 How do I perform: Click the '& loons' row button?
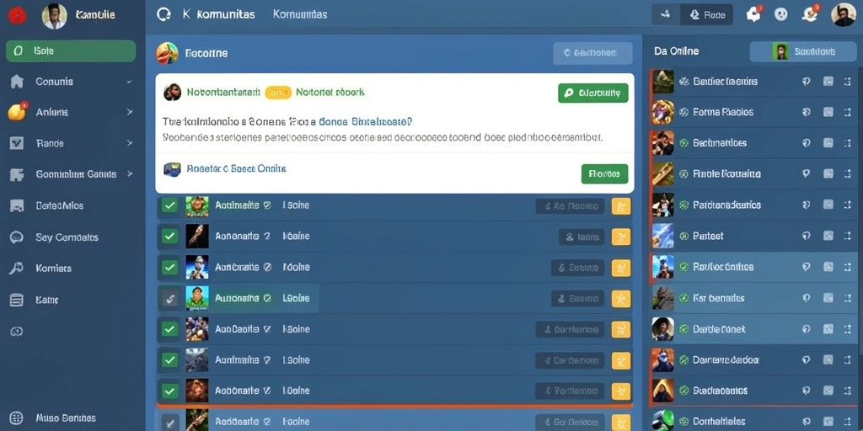click(x=582, y=237)
